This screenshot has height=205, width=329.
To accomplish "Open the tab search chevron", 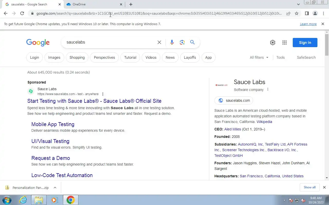I will 298,4.
